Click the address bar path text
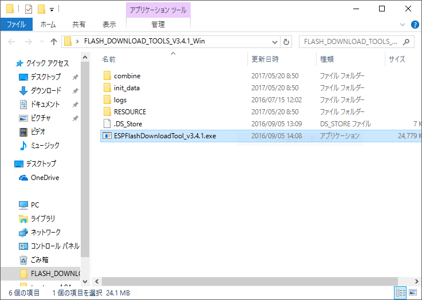 pyautogui.click(x=144, y=41)
